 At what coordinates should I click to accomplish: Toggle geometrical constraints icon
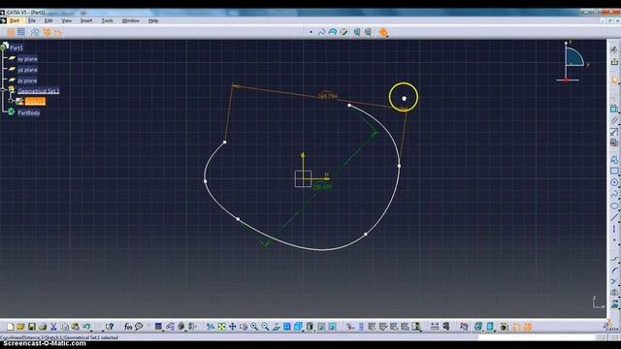click(47, 32)
